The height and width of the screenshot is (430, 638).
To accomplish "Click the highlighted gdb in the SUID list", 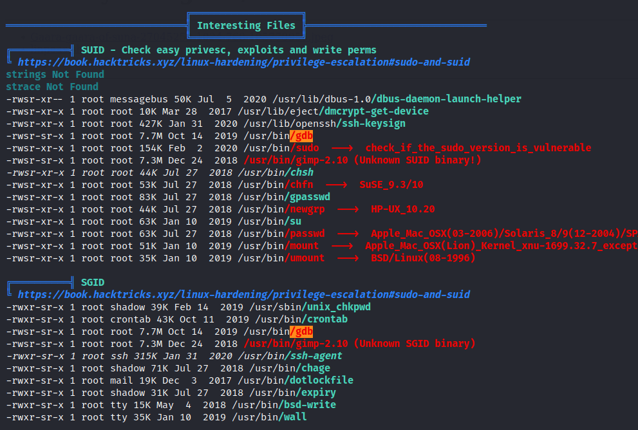I will (301, 136).
